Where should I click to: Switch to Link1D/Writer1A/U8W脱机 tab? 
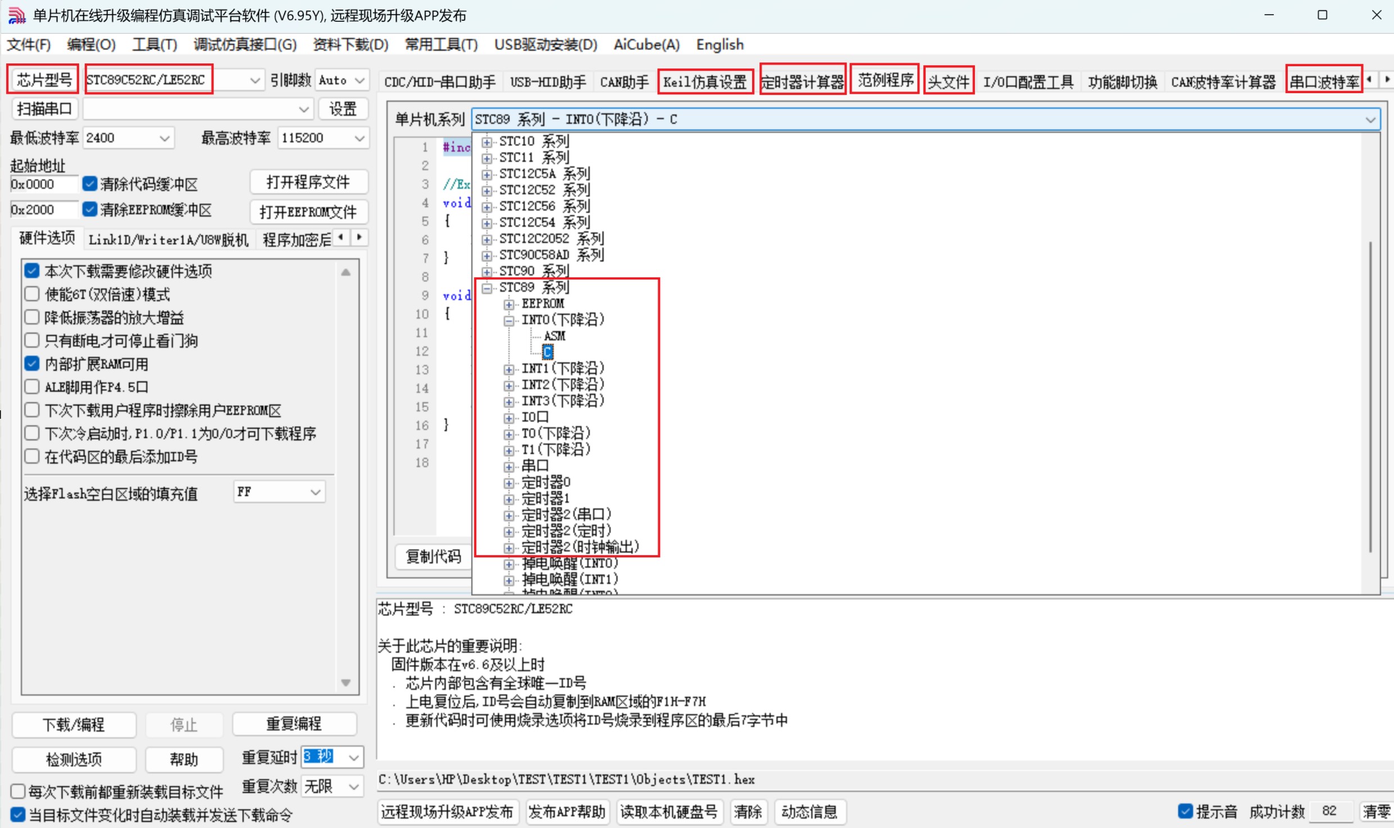click(x=168, y=240)
